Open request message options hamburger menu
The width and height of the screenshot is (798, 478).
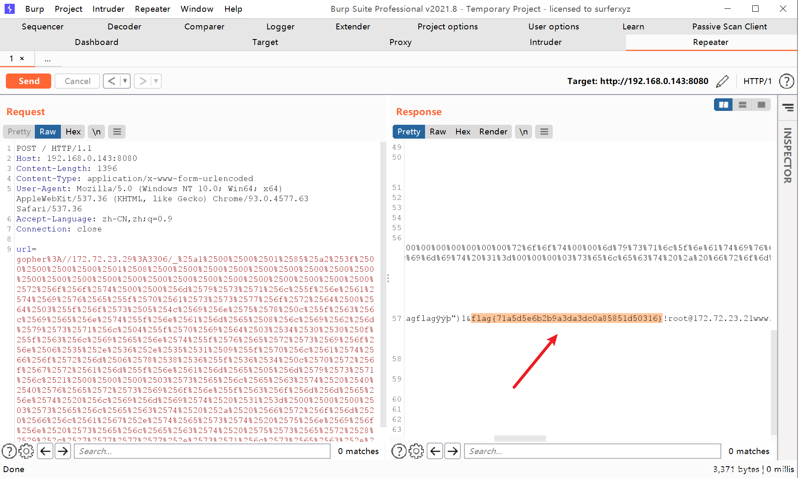(117, 132)
